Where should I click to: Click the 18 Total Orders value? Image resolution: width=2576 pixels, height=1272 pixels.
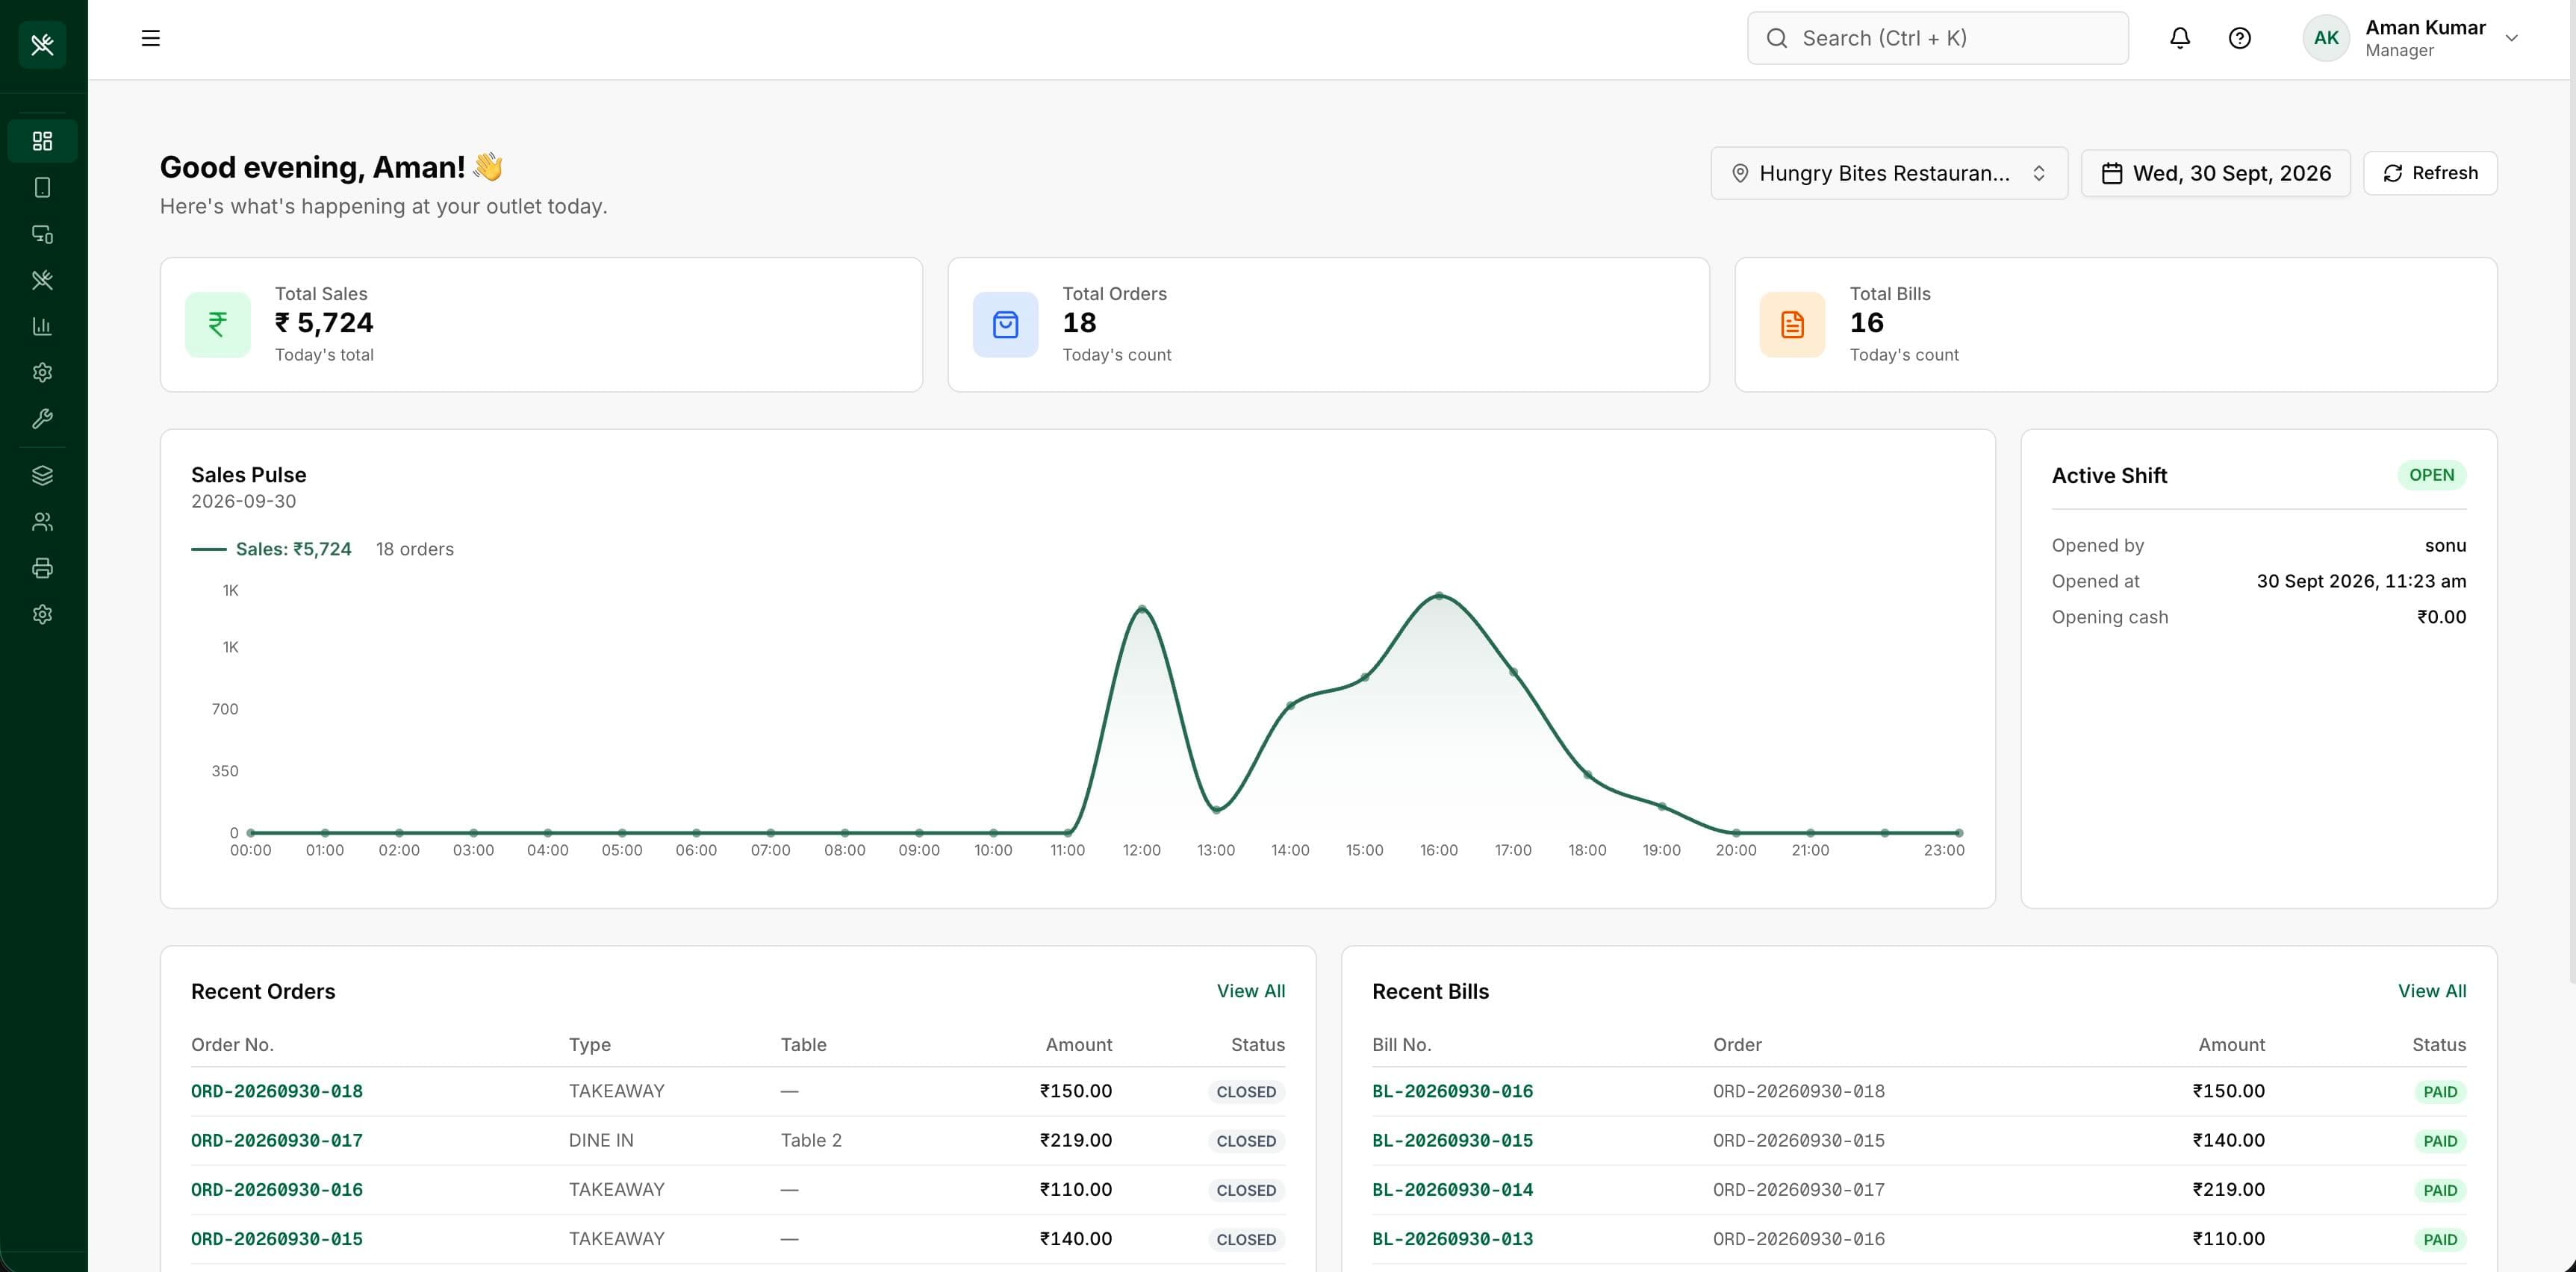point(1079,322)
